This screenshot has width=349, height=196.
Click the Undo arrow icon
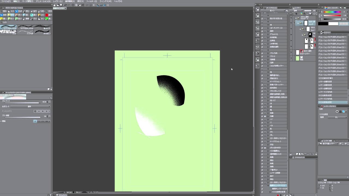click(65, 5)
